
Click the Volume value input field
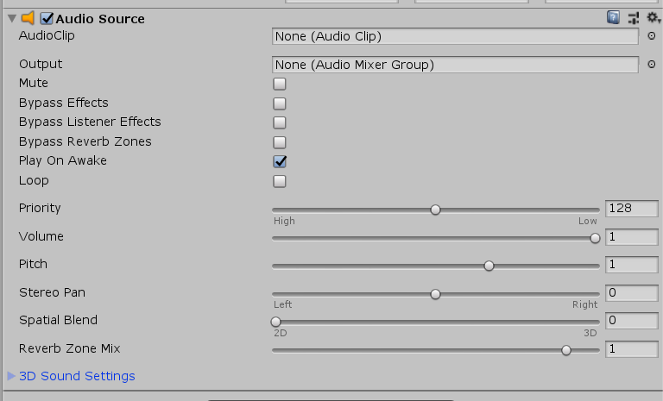(631, 237)
